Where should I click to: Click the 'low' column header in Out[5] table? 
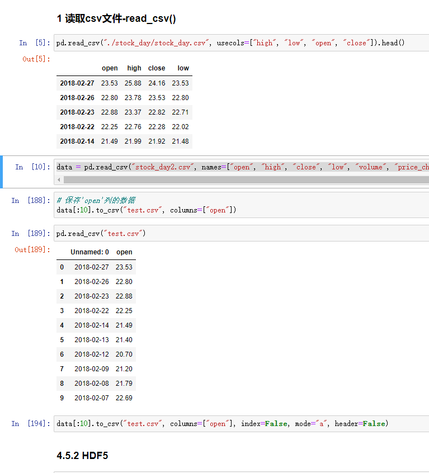183,68
